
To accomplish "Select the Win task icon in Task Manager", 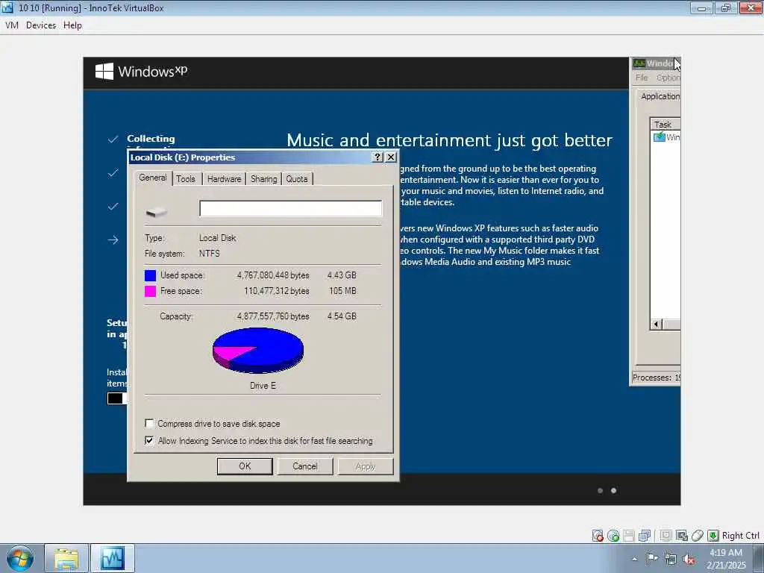I will point(660,137).
